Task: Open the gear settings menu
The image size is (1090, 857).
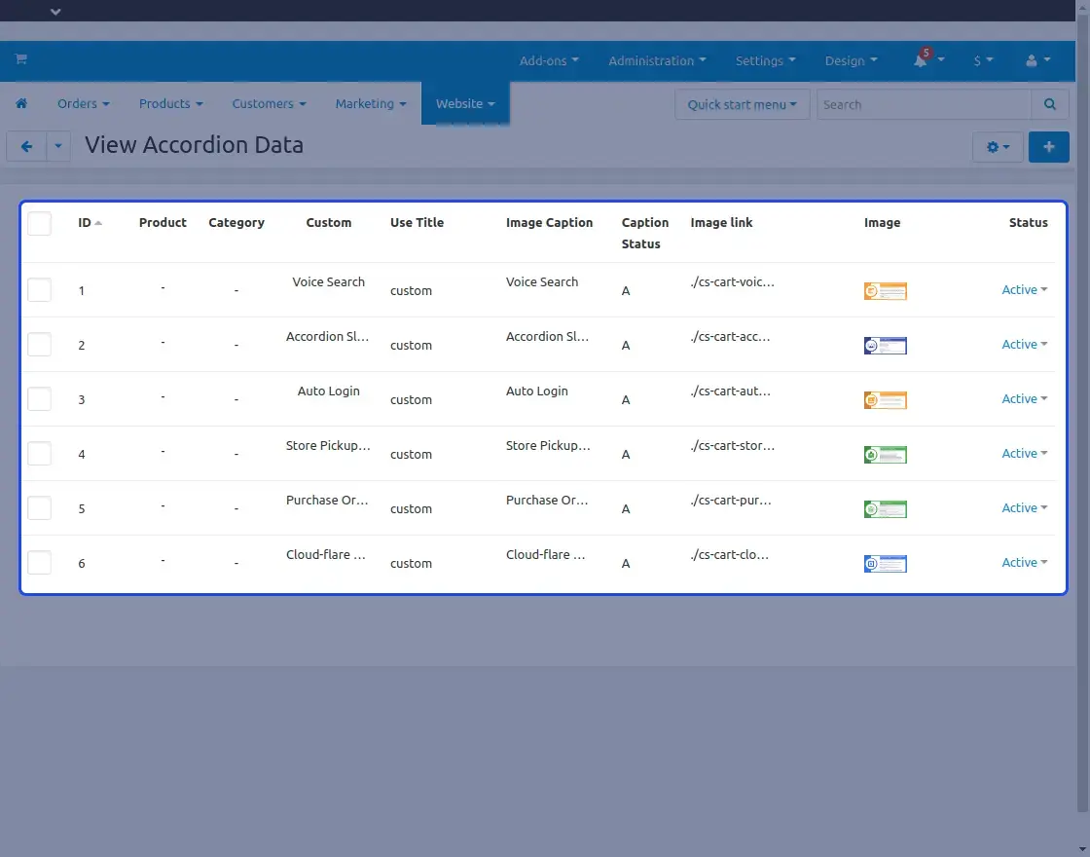Action: coord(998,147)
